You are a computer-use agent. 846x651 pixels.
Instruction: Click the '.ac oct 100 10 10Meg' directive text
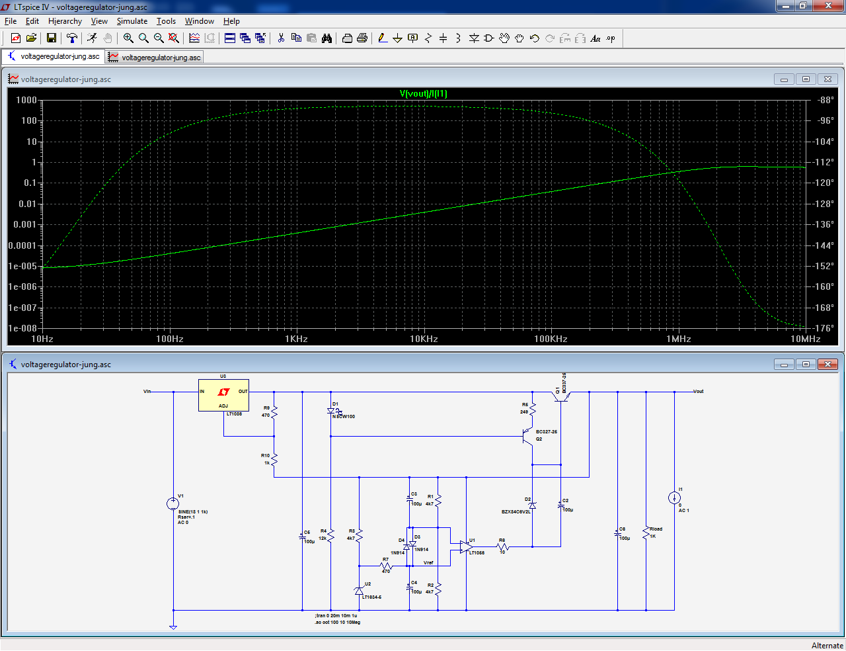pyautogui.click(x=338, y=623)
